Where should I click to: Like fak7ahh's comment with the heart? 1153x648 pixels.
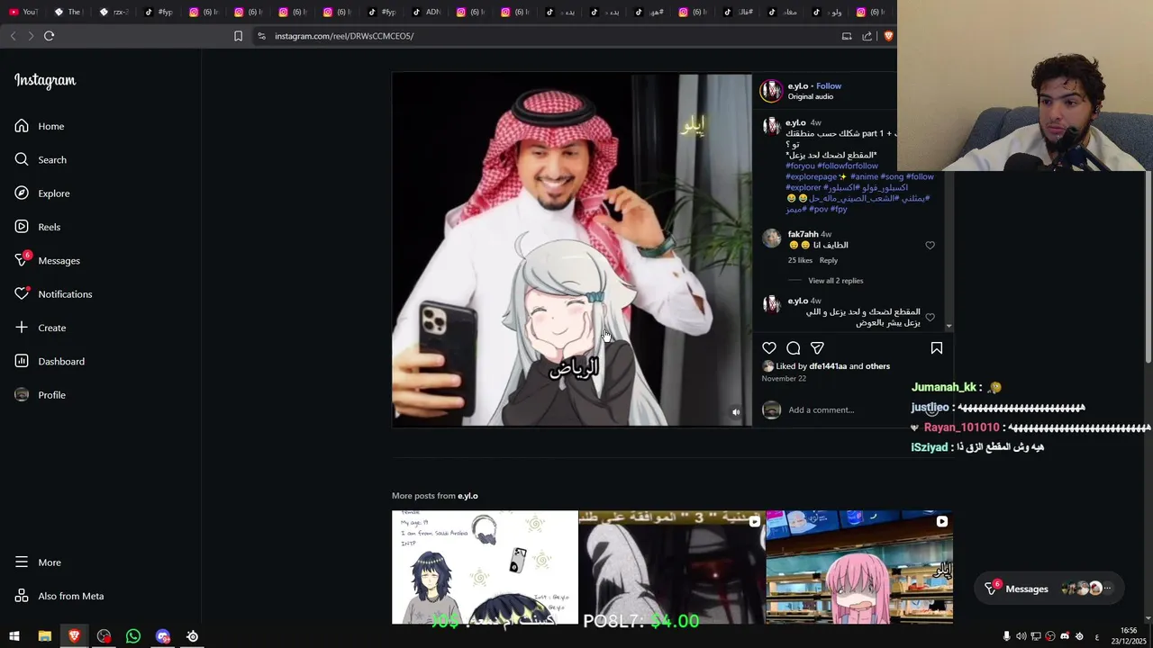click(931, 245)
